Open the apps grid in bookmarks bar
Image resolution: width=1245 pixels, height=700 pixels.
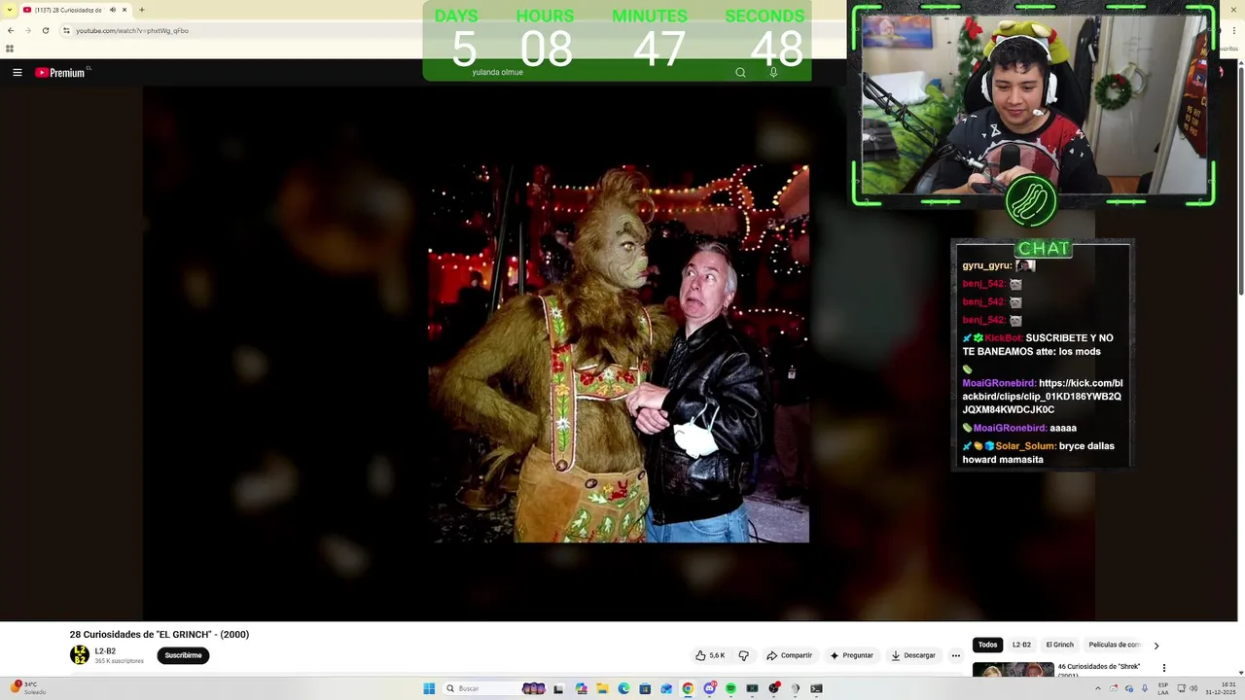(10, 49)
